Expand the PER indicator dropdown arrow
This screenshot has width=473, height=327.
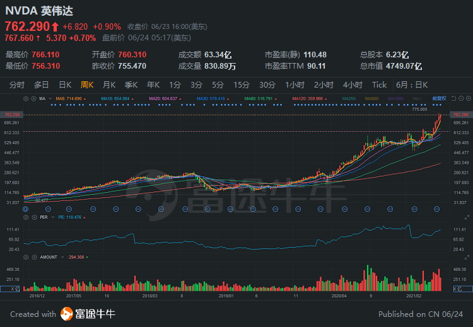[x=53, y=217]
